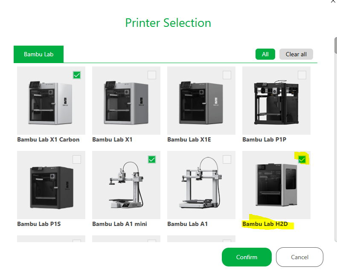This screenshot has width=337, height=272.
Task: Select the Bambu Lab P1S checkbox
Action: [77, 159]
